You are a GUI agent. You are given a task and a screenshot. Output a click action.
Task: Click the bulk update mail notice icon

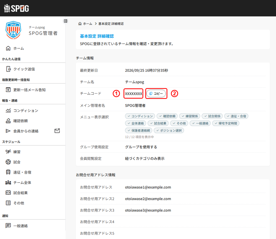(8, 90)
